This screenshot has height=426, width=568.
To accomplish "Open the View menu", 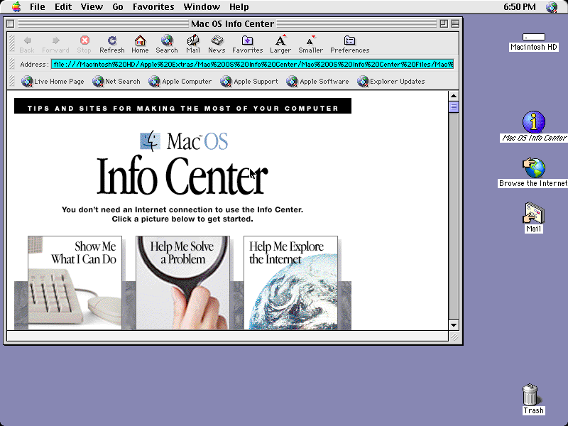I will tap(92, 7).
